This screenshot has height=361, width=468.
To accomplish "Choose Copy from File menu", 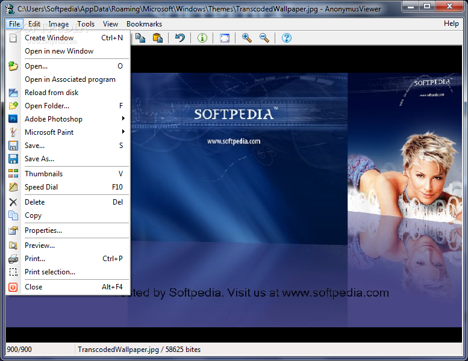I will tap(68, 215).
